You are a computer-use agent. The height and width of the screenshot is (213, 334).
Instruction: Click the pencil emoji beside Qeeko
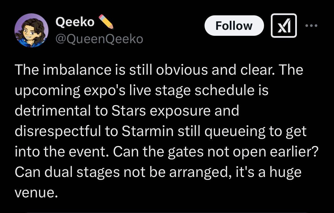[x=106, y=22]
